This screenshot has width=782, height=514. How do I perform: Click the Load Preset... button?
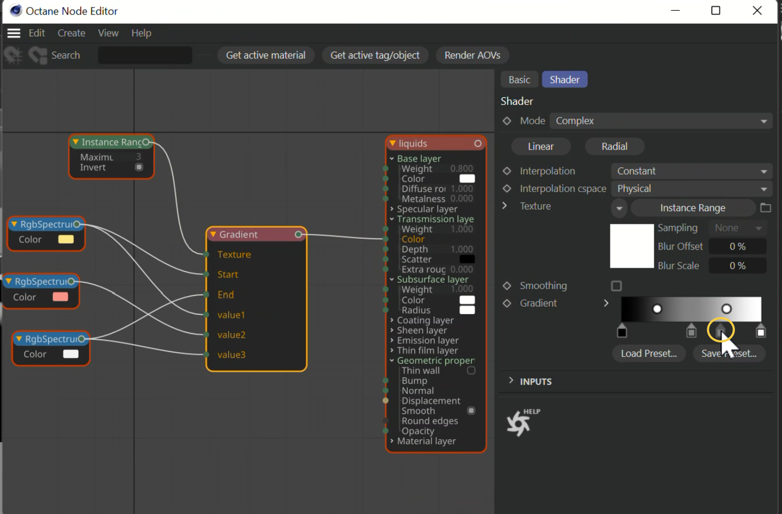(x=649, y=353)
